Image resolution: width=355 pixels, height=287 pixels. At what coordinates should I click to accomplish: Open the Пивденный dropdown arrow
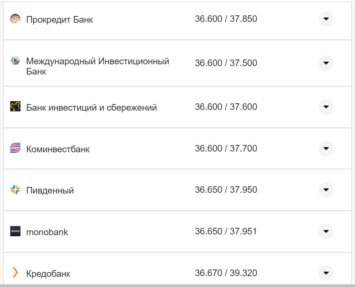pos(325,190)
